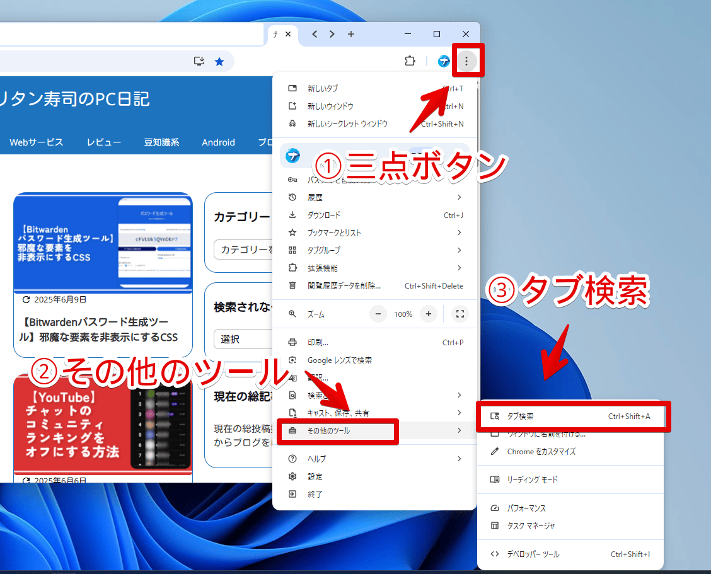Click the gauge icon for performance
The width and height of the screenshot is (711, 574).
[x=495, y=508]
